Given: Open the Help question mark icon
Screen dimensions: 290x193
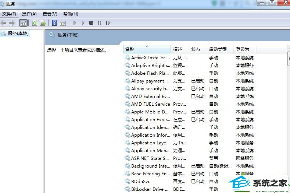Looking at the screenshot, I should [x=54, y=23].
